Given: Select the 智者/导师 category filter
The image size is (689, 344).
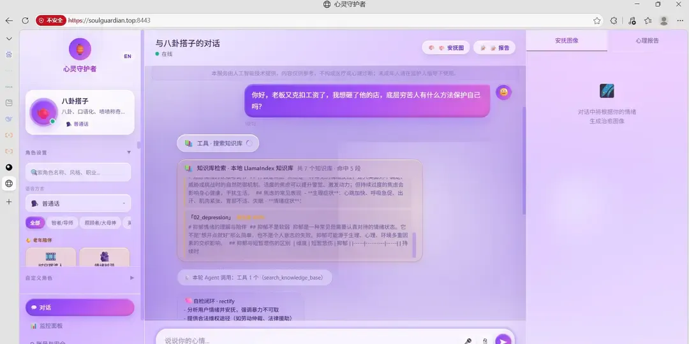Looking at the screenshot, I should (x=62, y=222).
